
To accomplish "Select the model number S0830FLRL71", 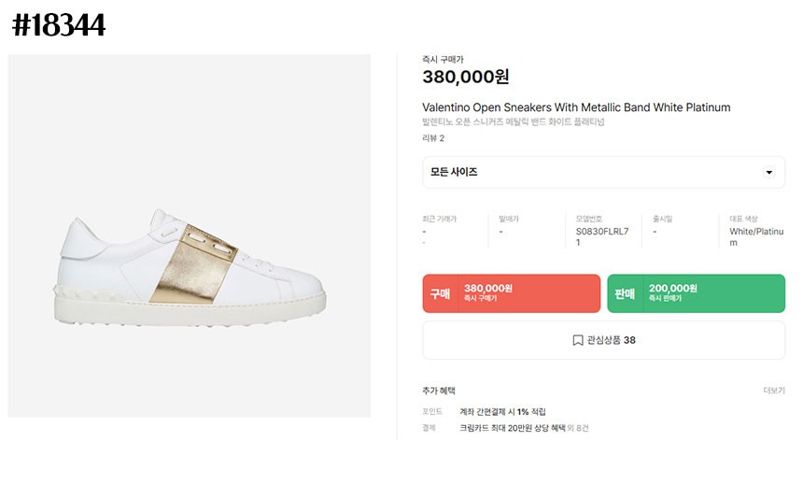I will pos(602,236).
